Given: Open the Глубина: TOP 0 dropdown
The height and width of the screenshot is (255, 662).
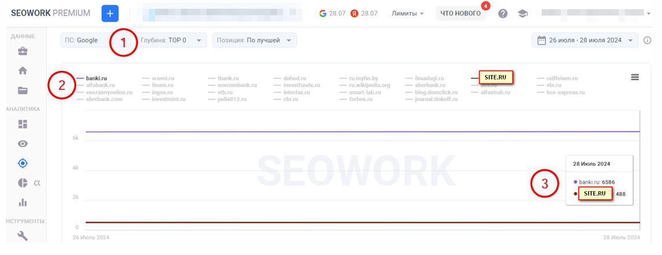Looking at the screenshot, I should point(171,40).
